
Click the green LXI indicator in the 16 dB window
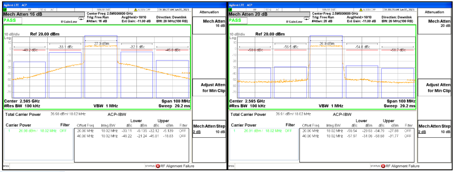click(5, 10)
